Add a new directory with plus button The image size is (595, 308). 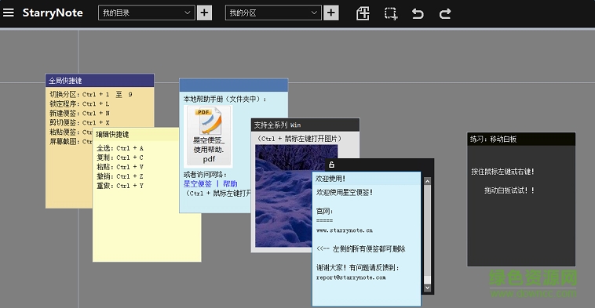(204, 13)
